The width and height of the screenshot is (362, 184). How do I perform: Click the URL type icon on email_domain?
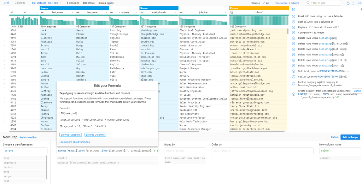pos(142,12)
